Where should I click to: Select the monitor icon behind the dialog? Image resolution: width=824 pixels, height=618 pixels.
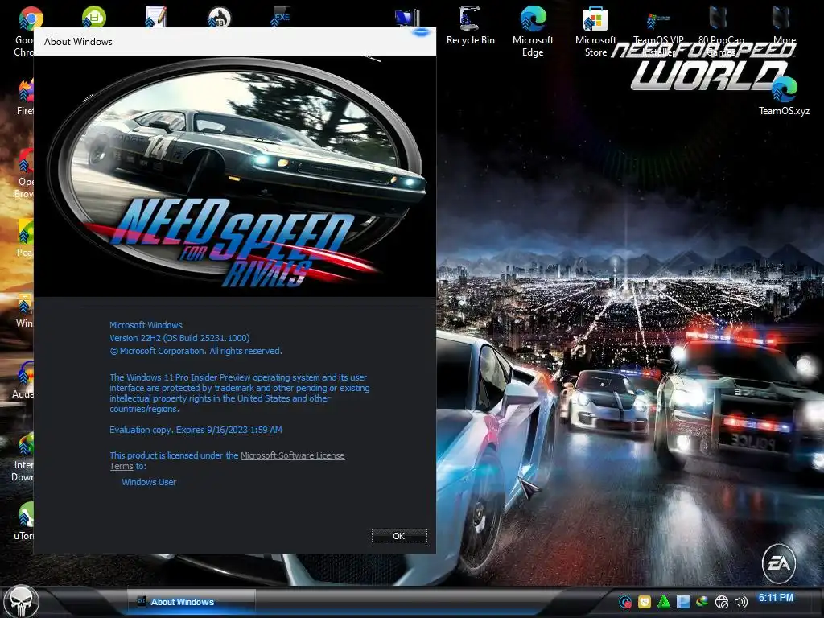(407, 18)
